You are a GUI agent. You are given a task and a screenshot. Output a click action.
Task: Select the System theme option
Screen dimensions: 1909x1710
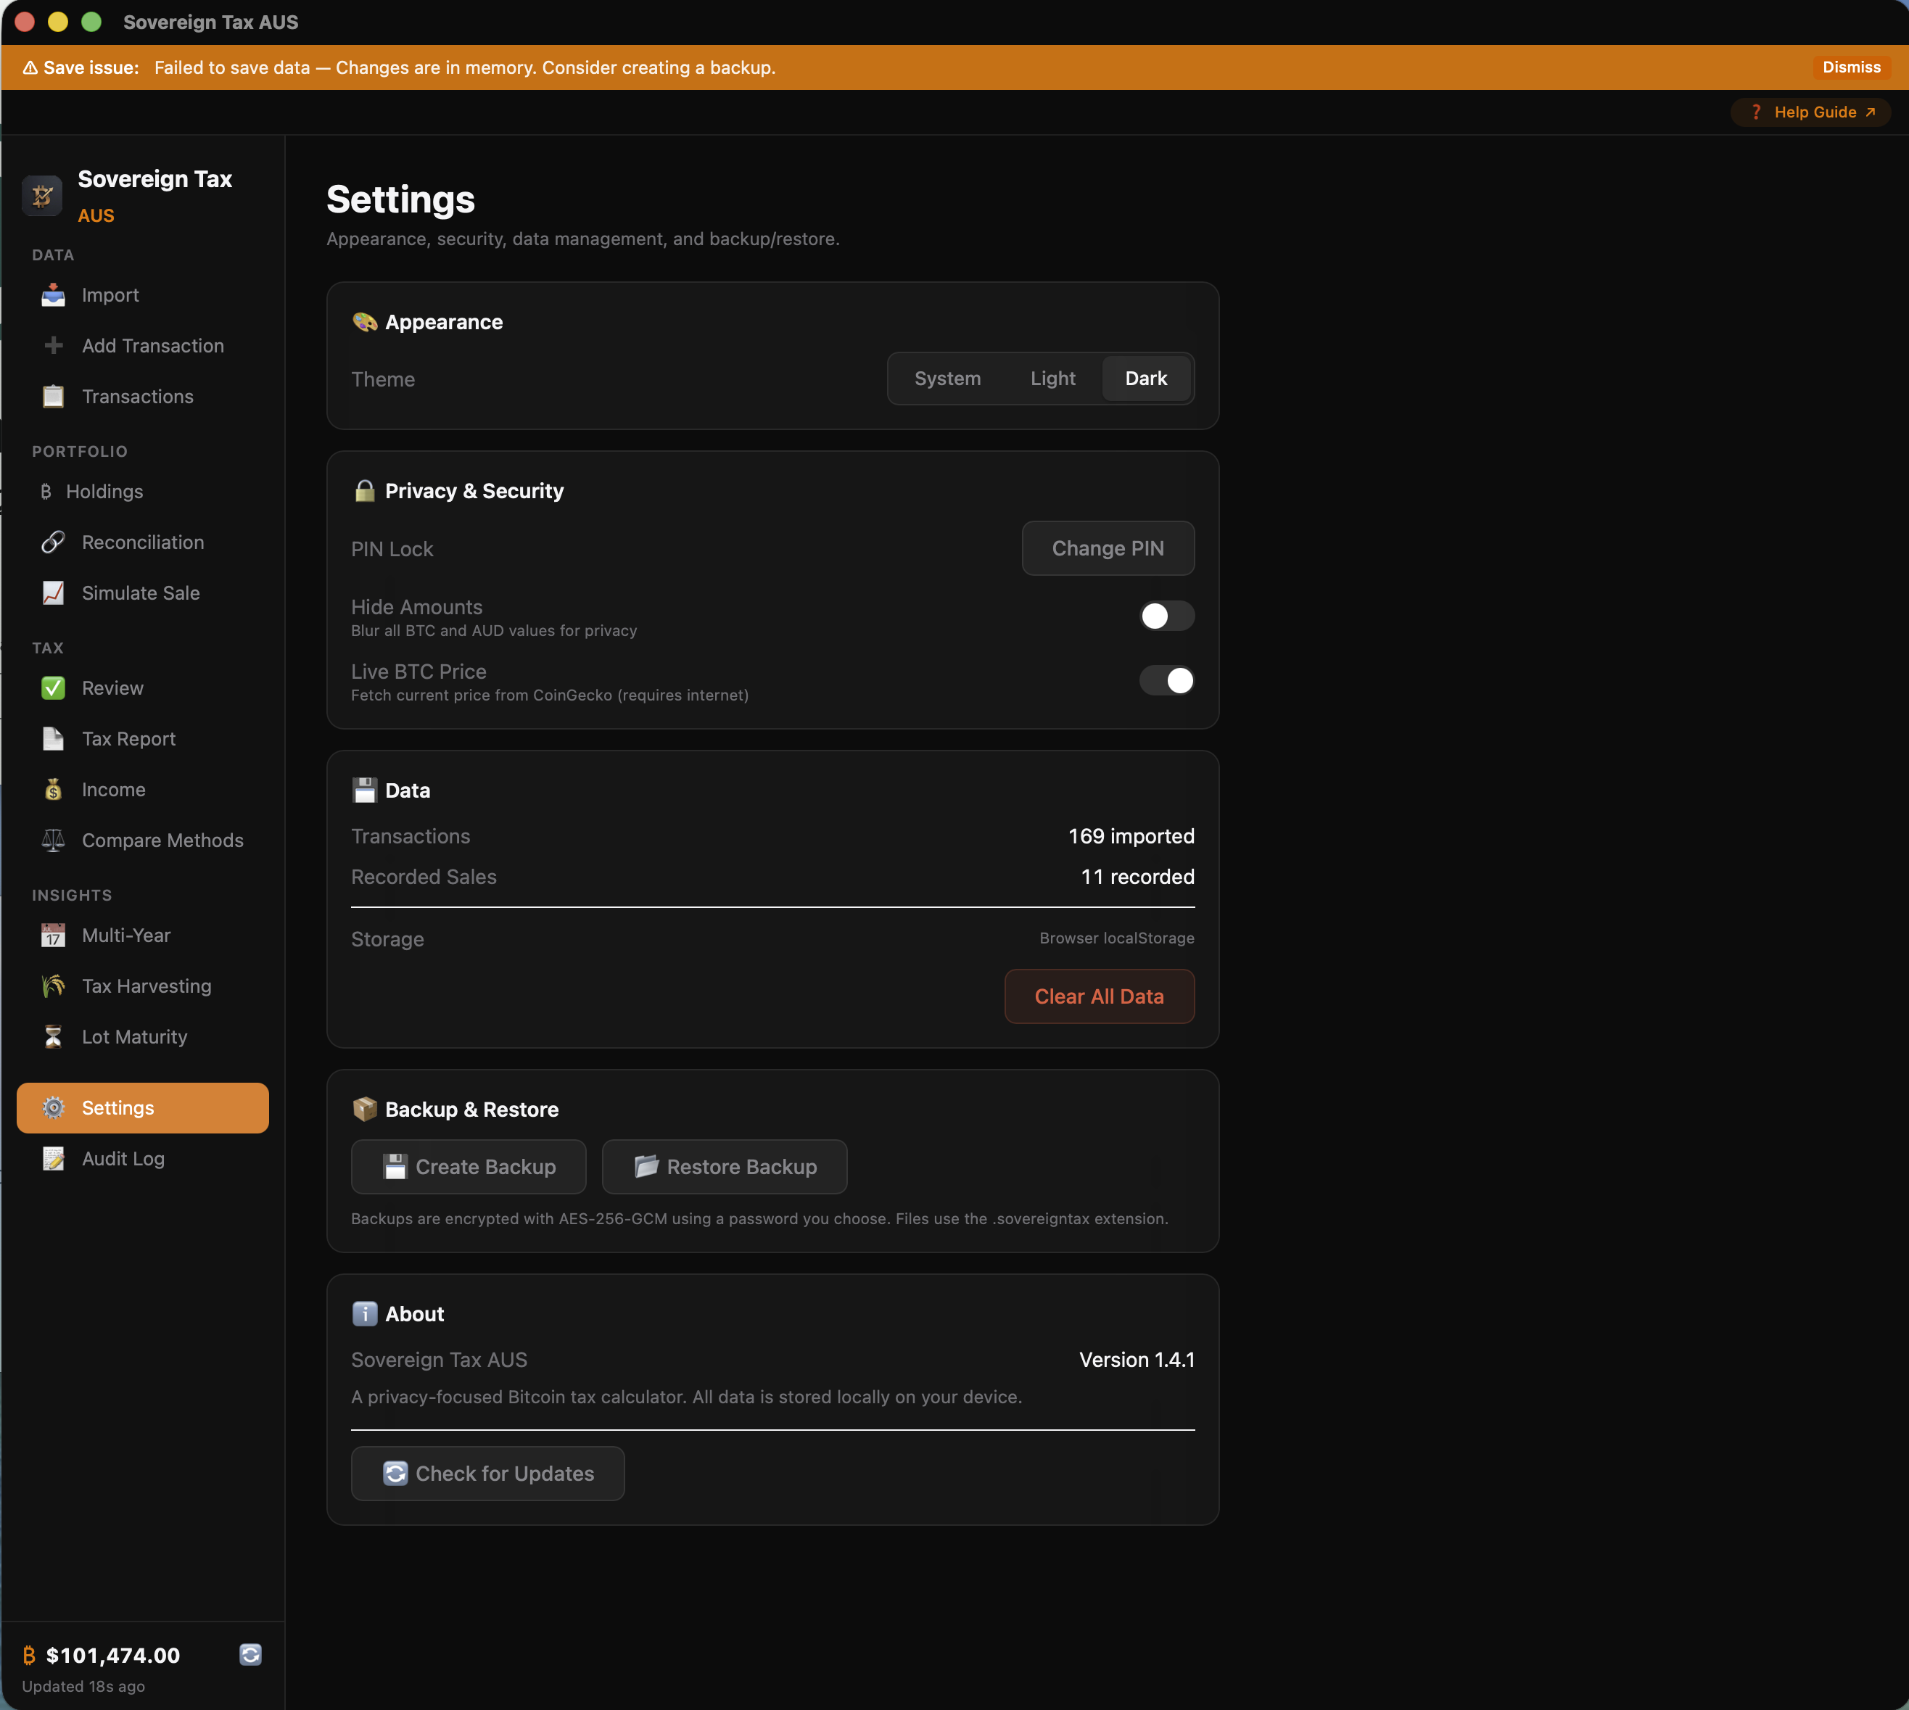(x=947, y=379)
